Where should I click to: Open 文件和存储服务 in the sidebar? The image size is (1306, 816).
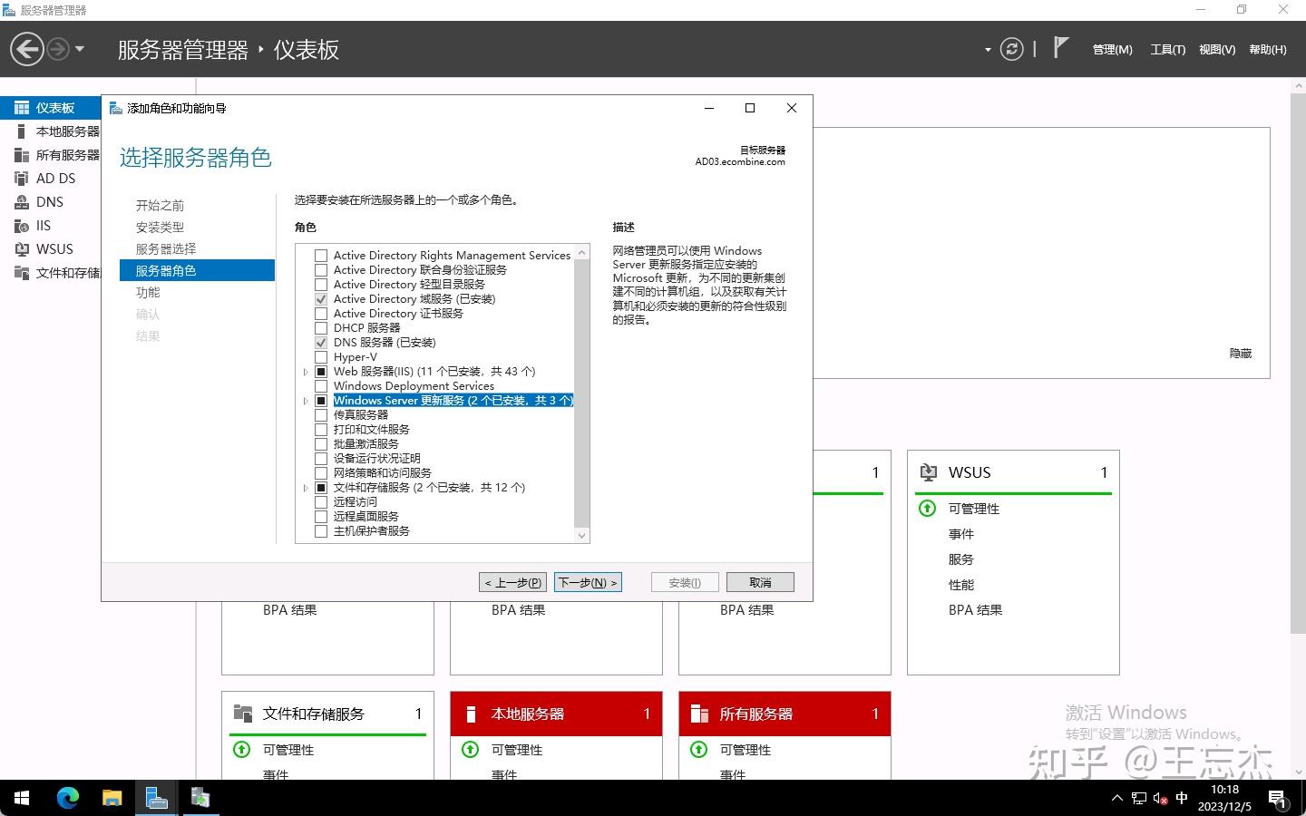[x=51, y=273]
